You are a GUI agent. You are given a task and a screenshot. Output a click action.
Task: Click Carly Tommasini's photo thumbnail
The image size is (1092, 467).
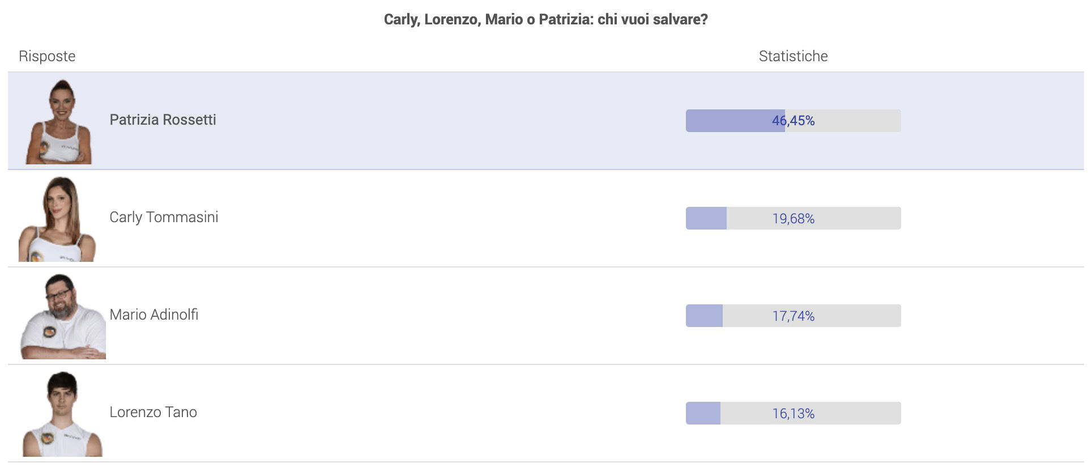[x=57, y=219]
